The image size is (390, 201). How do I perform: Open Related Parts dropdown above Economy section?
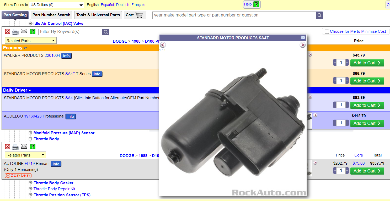pos(31,41)
